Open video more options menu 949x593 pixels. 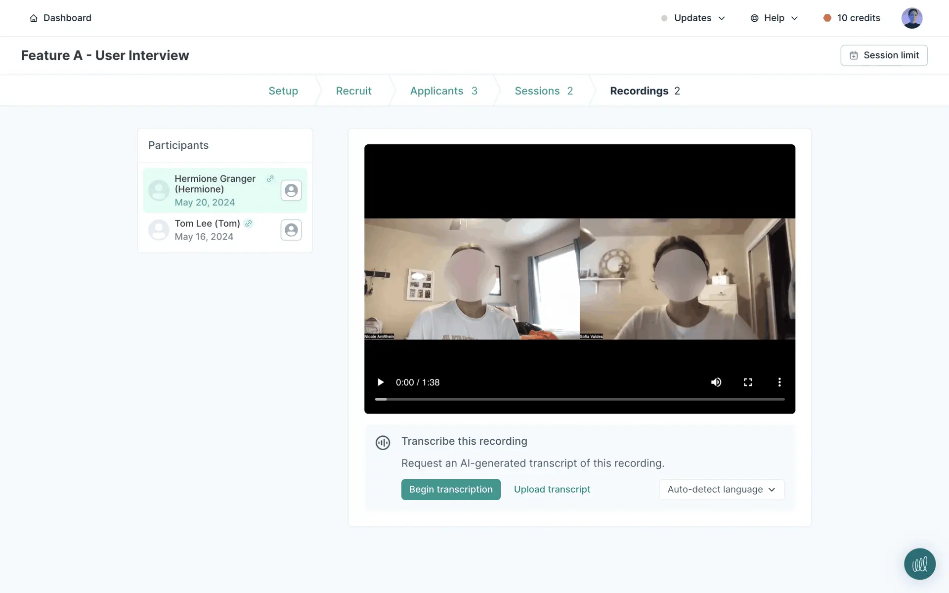[x=779, y=382]
